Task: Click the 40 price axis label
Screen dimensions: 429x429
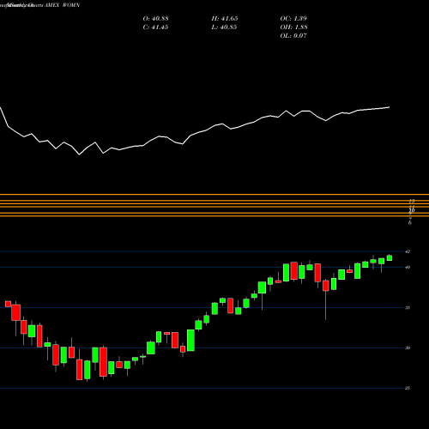Action: click(x=408, y=268)
